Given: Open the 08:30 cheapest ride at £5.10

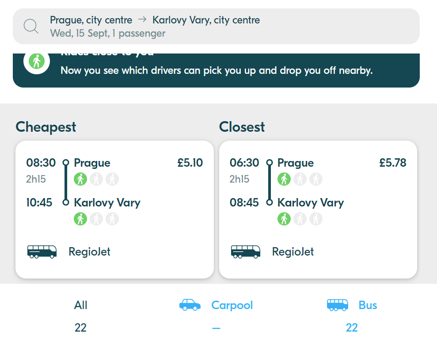Looking at the screenshot, I should (114, 210).
